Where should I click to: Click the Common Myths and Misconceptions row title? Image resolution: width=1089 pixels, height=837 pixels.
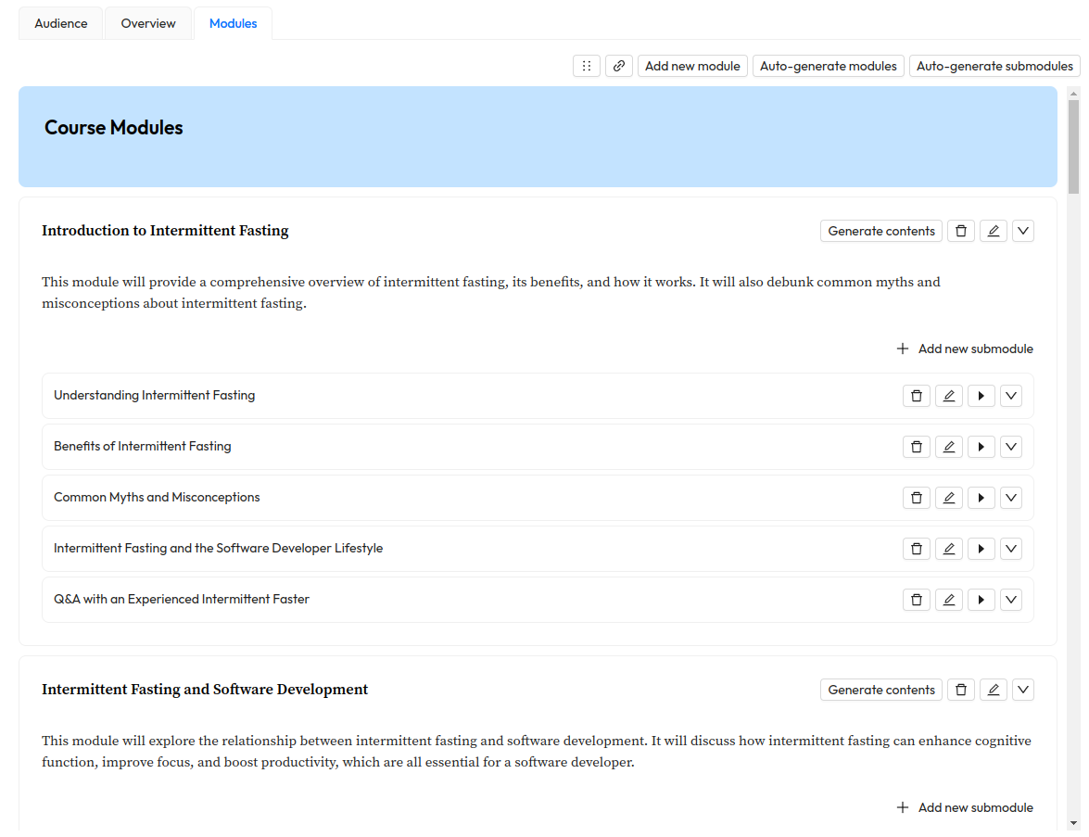pos(157,498)
